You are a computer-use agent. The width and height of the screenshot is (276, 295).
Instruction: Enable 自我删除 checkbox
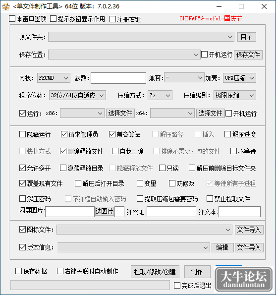[x=115, y=151]
